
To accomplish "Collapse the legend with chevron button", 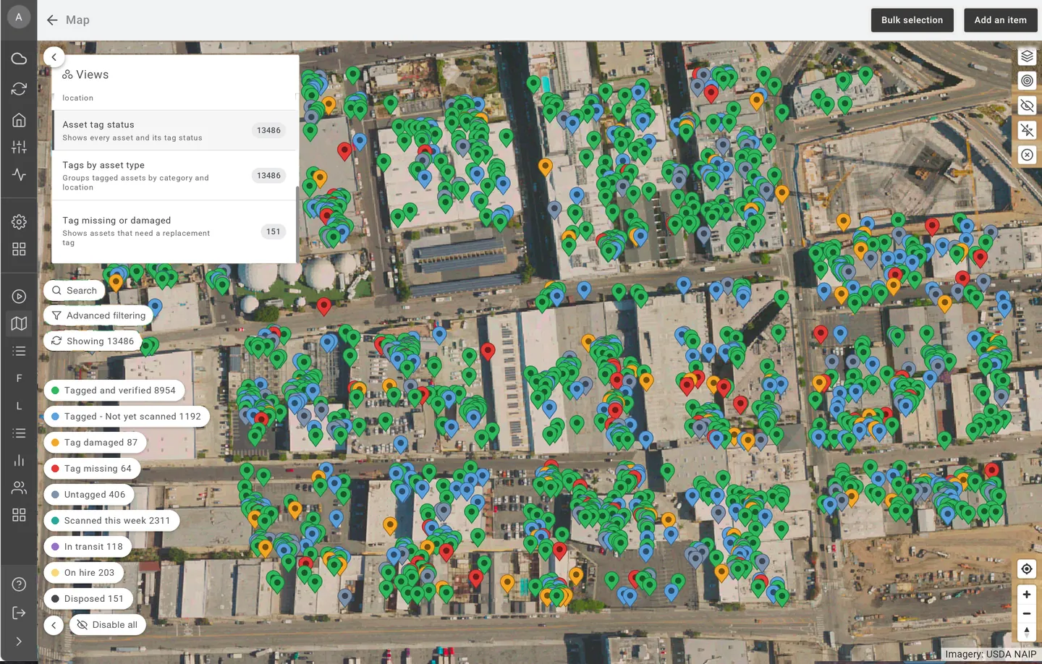I will (x=54, y=625).
